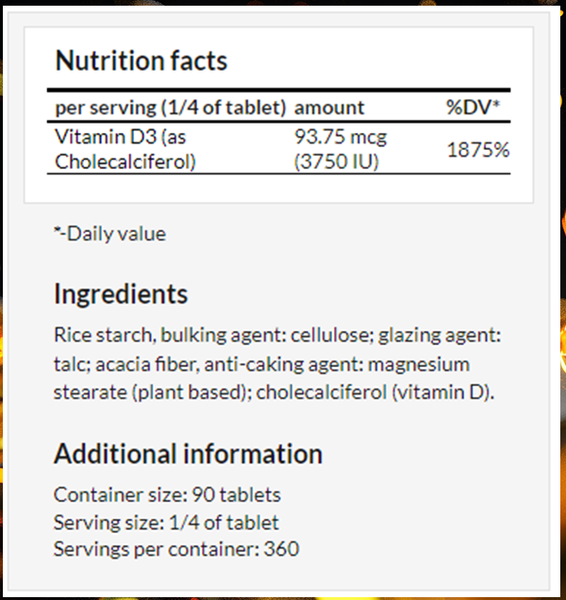Click the 'magnesium' word in ingredients
Image resolution: width=566 pixels, height=600 pixels.
click(x=419, y=365)
